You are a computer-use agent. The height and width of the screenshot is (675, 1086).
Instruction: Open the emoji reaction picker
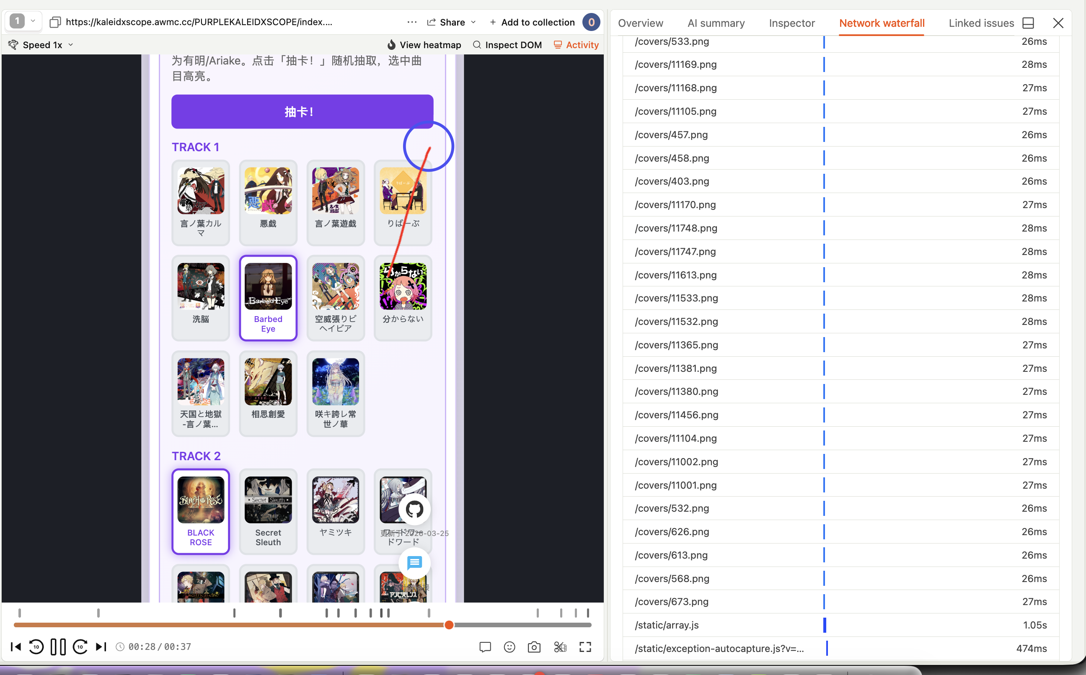509,647
